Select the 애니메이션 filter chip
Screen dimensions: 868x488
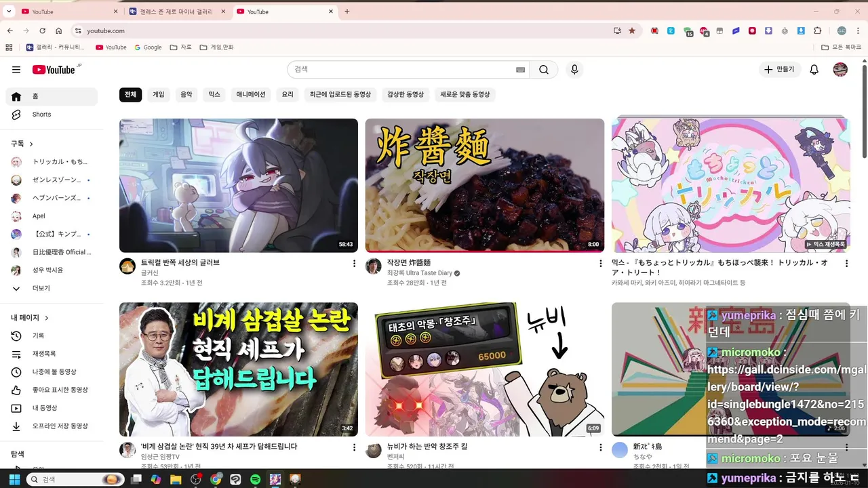tap(251, 95)
